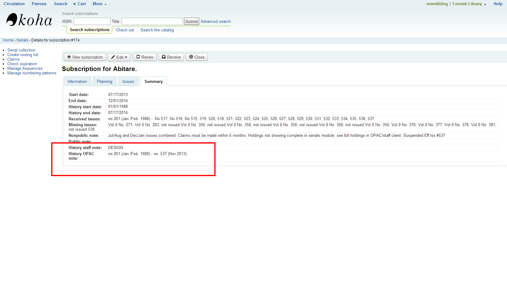The image size is (507, 284).
Task: Open the Cart with the cart icon
Action: 79,4
